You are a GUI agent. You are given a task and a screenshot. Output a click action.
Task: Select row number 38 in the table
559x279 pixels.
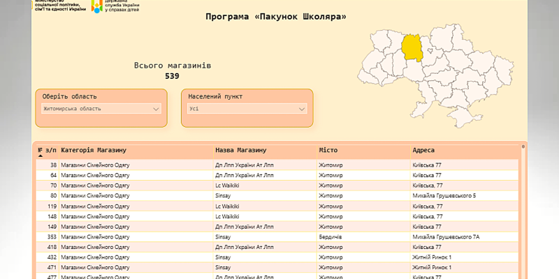click(53, 165)
